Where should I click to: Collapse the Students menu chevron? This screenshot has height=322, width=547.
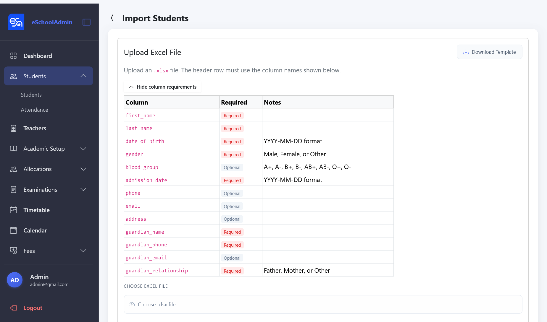point(83,76)
